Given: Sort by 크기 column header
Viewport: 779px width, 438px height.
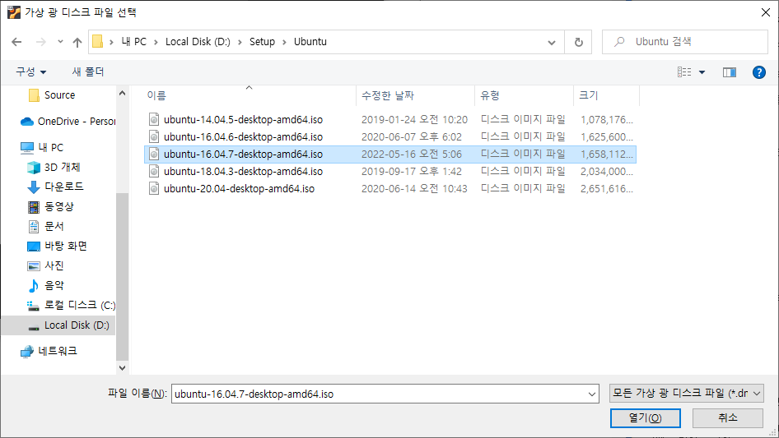Looking at the screenshot, I should tap(607, 95).
